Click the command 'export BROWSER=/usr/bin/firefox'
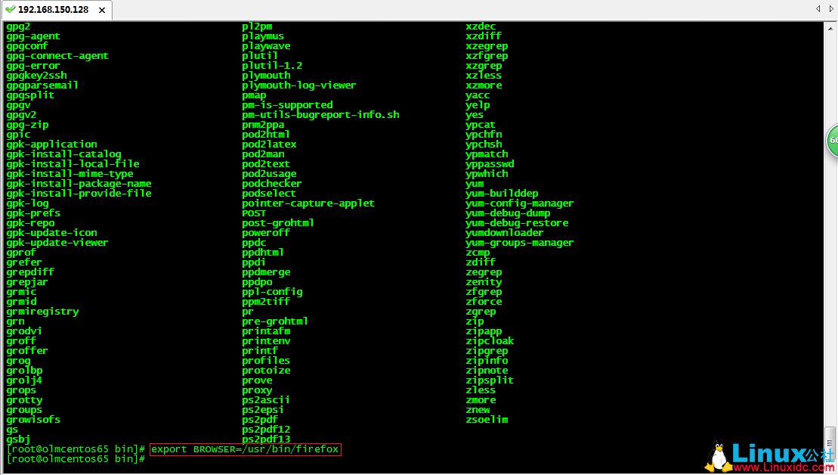Viewport: 838px width, 475px height. (246, 449)
